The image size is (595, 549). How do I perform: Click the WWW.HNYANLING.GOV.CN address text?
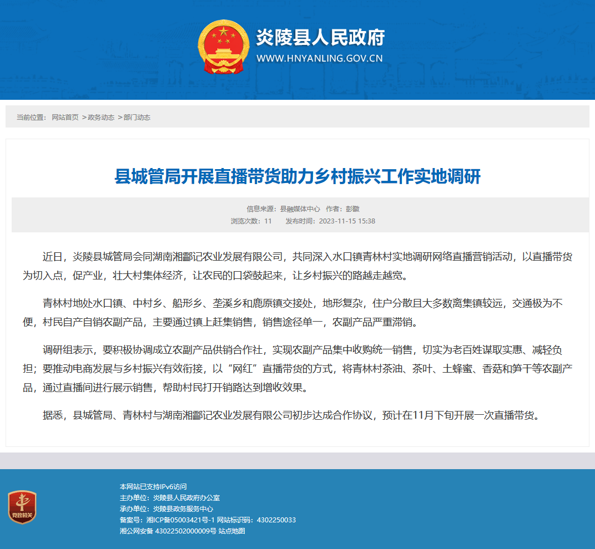[x=320, y=58]
